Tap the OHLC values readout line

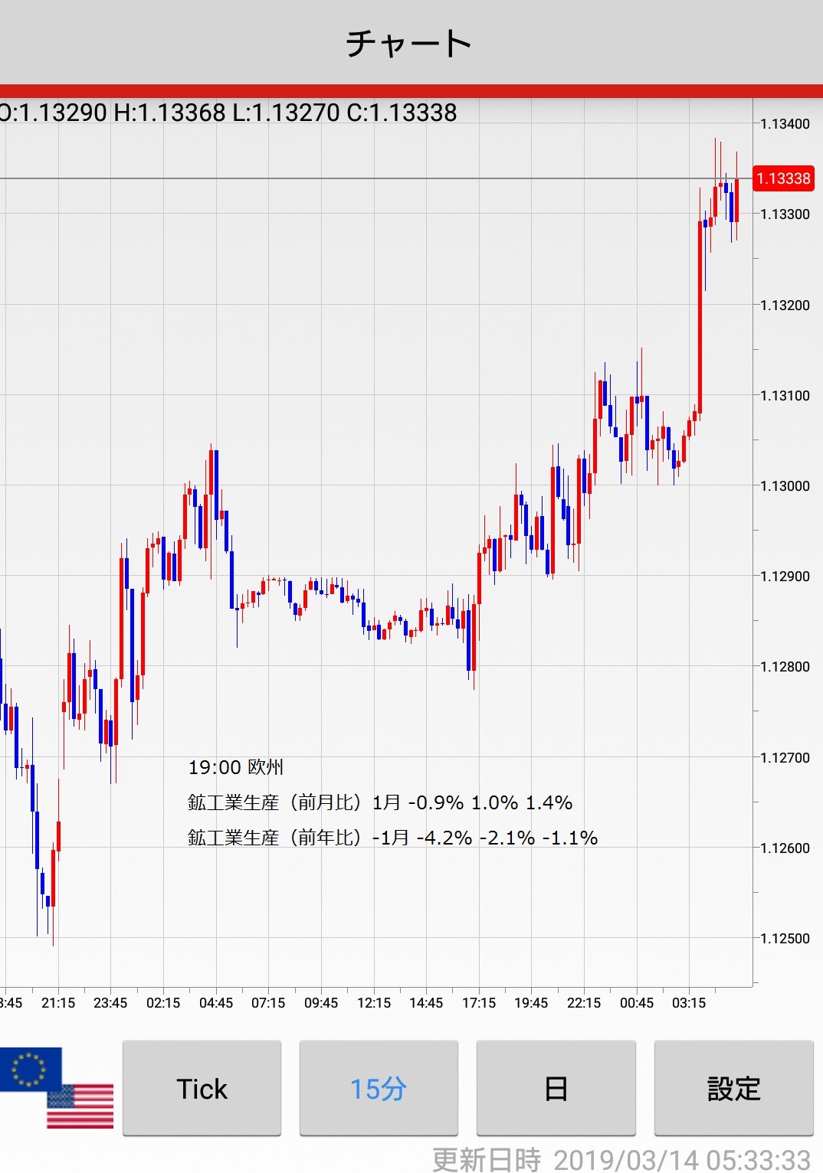pyautogui.click(x=228, y=113)
